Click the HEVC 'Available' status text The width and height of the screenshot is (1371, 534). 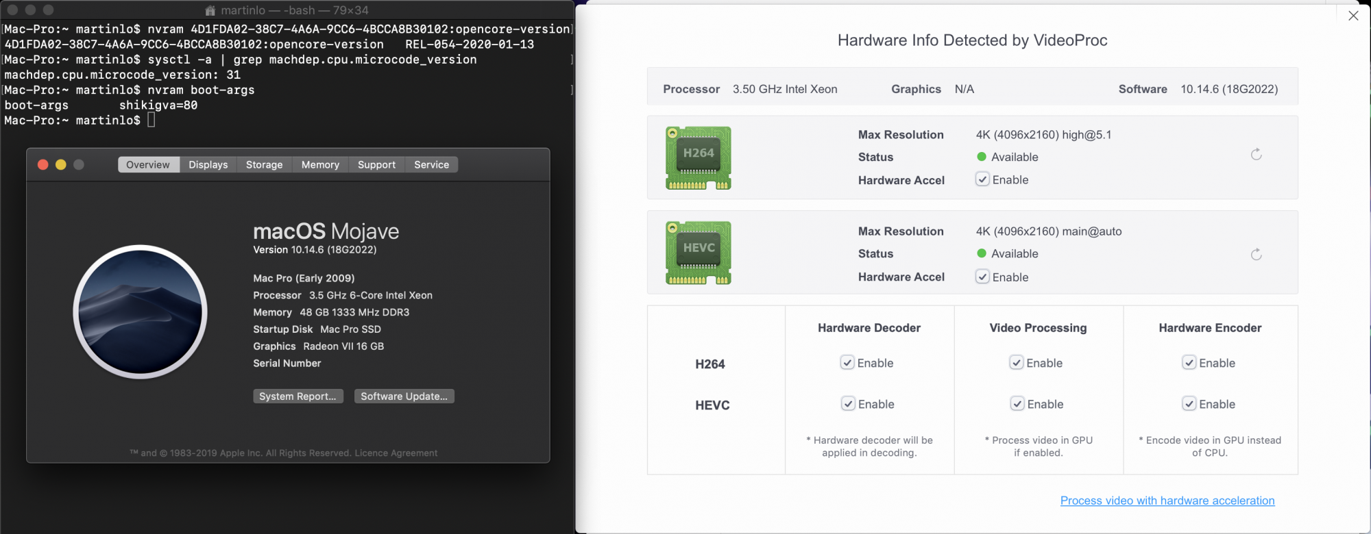click(1015, 253)
